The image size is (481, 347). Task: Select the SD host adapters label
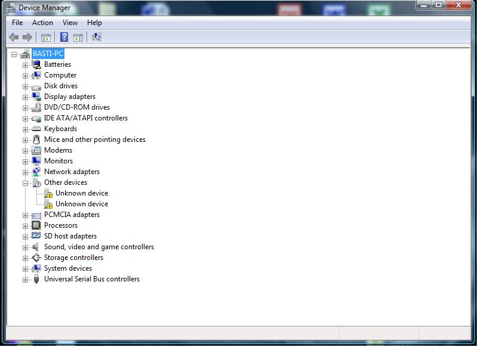[x=70, y=236]
